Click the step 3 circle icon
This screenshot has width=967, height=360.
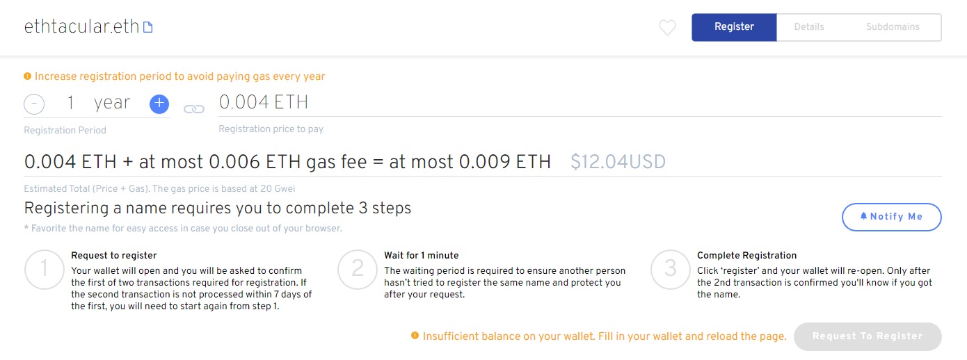(x=671, y=269)
